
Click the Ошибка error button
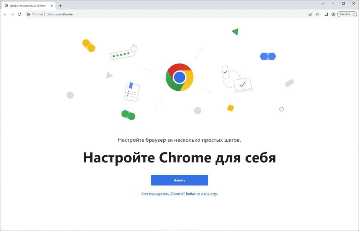pos(345,14)
